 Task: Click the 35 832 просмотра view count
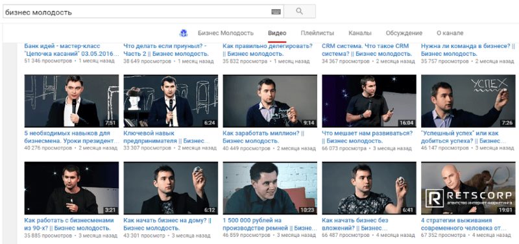(245, 61)
